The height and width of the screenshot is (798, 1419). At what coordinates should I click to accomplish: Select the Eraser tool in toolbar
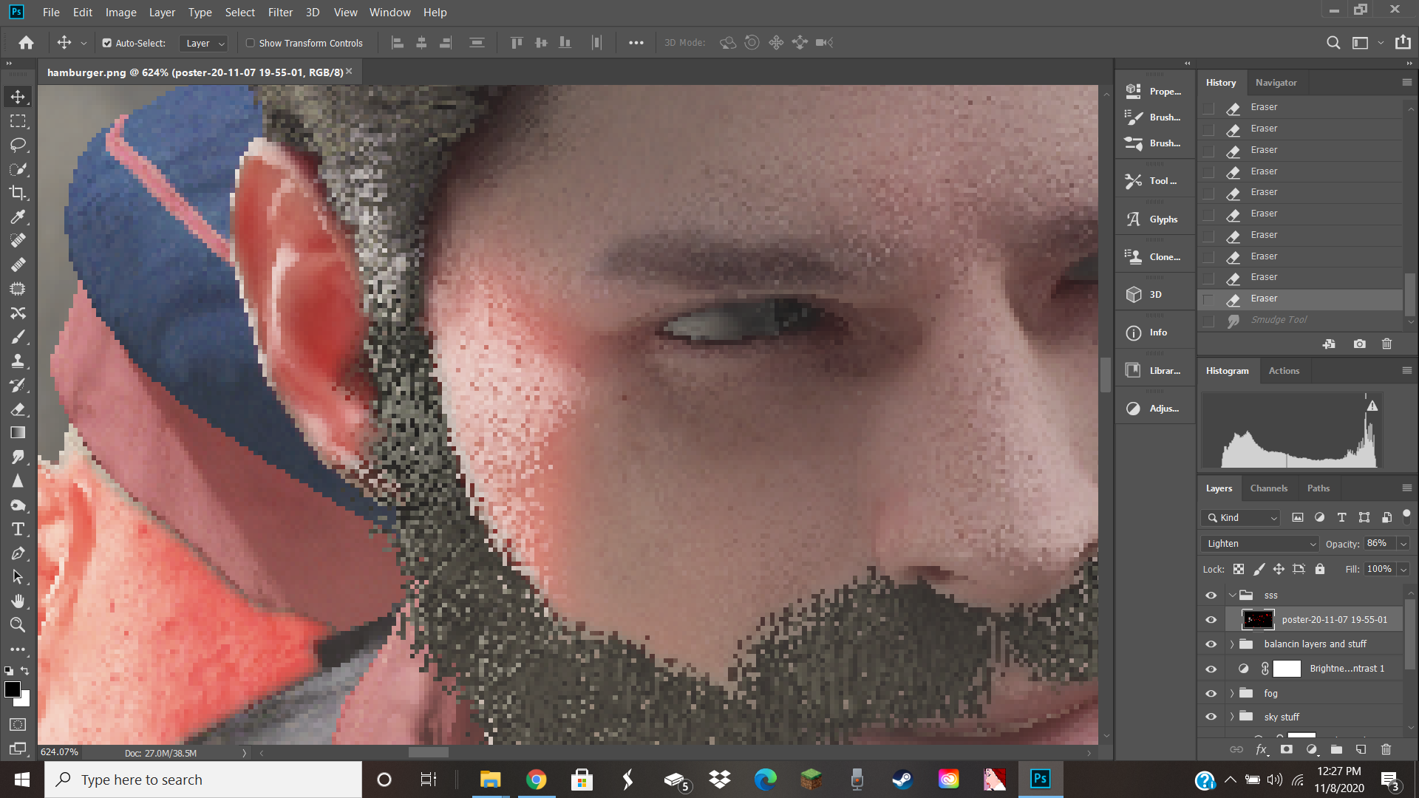(x=18, y=409)
